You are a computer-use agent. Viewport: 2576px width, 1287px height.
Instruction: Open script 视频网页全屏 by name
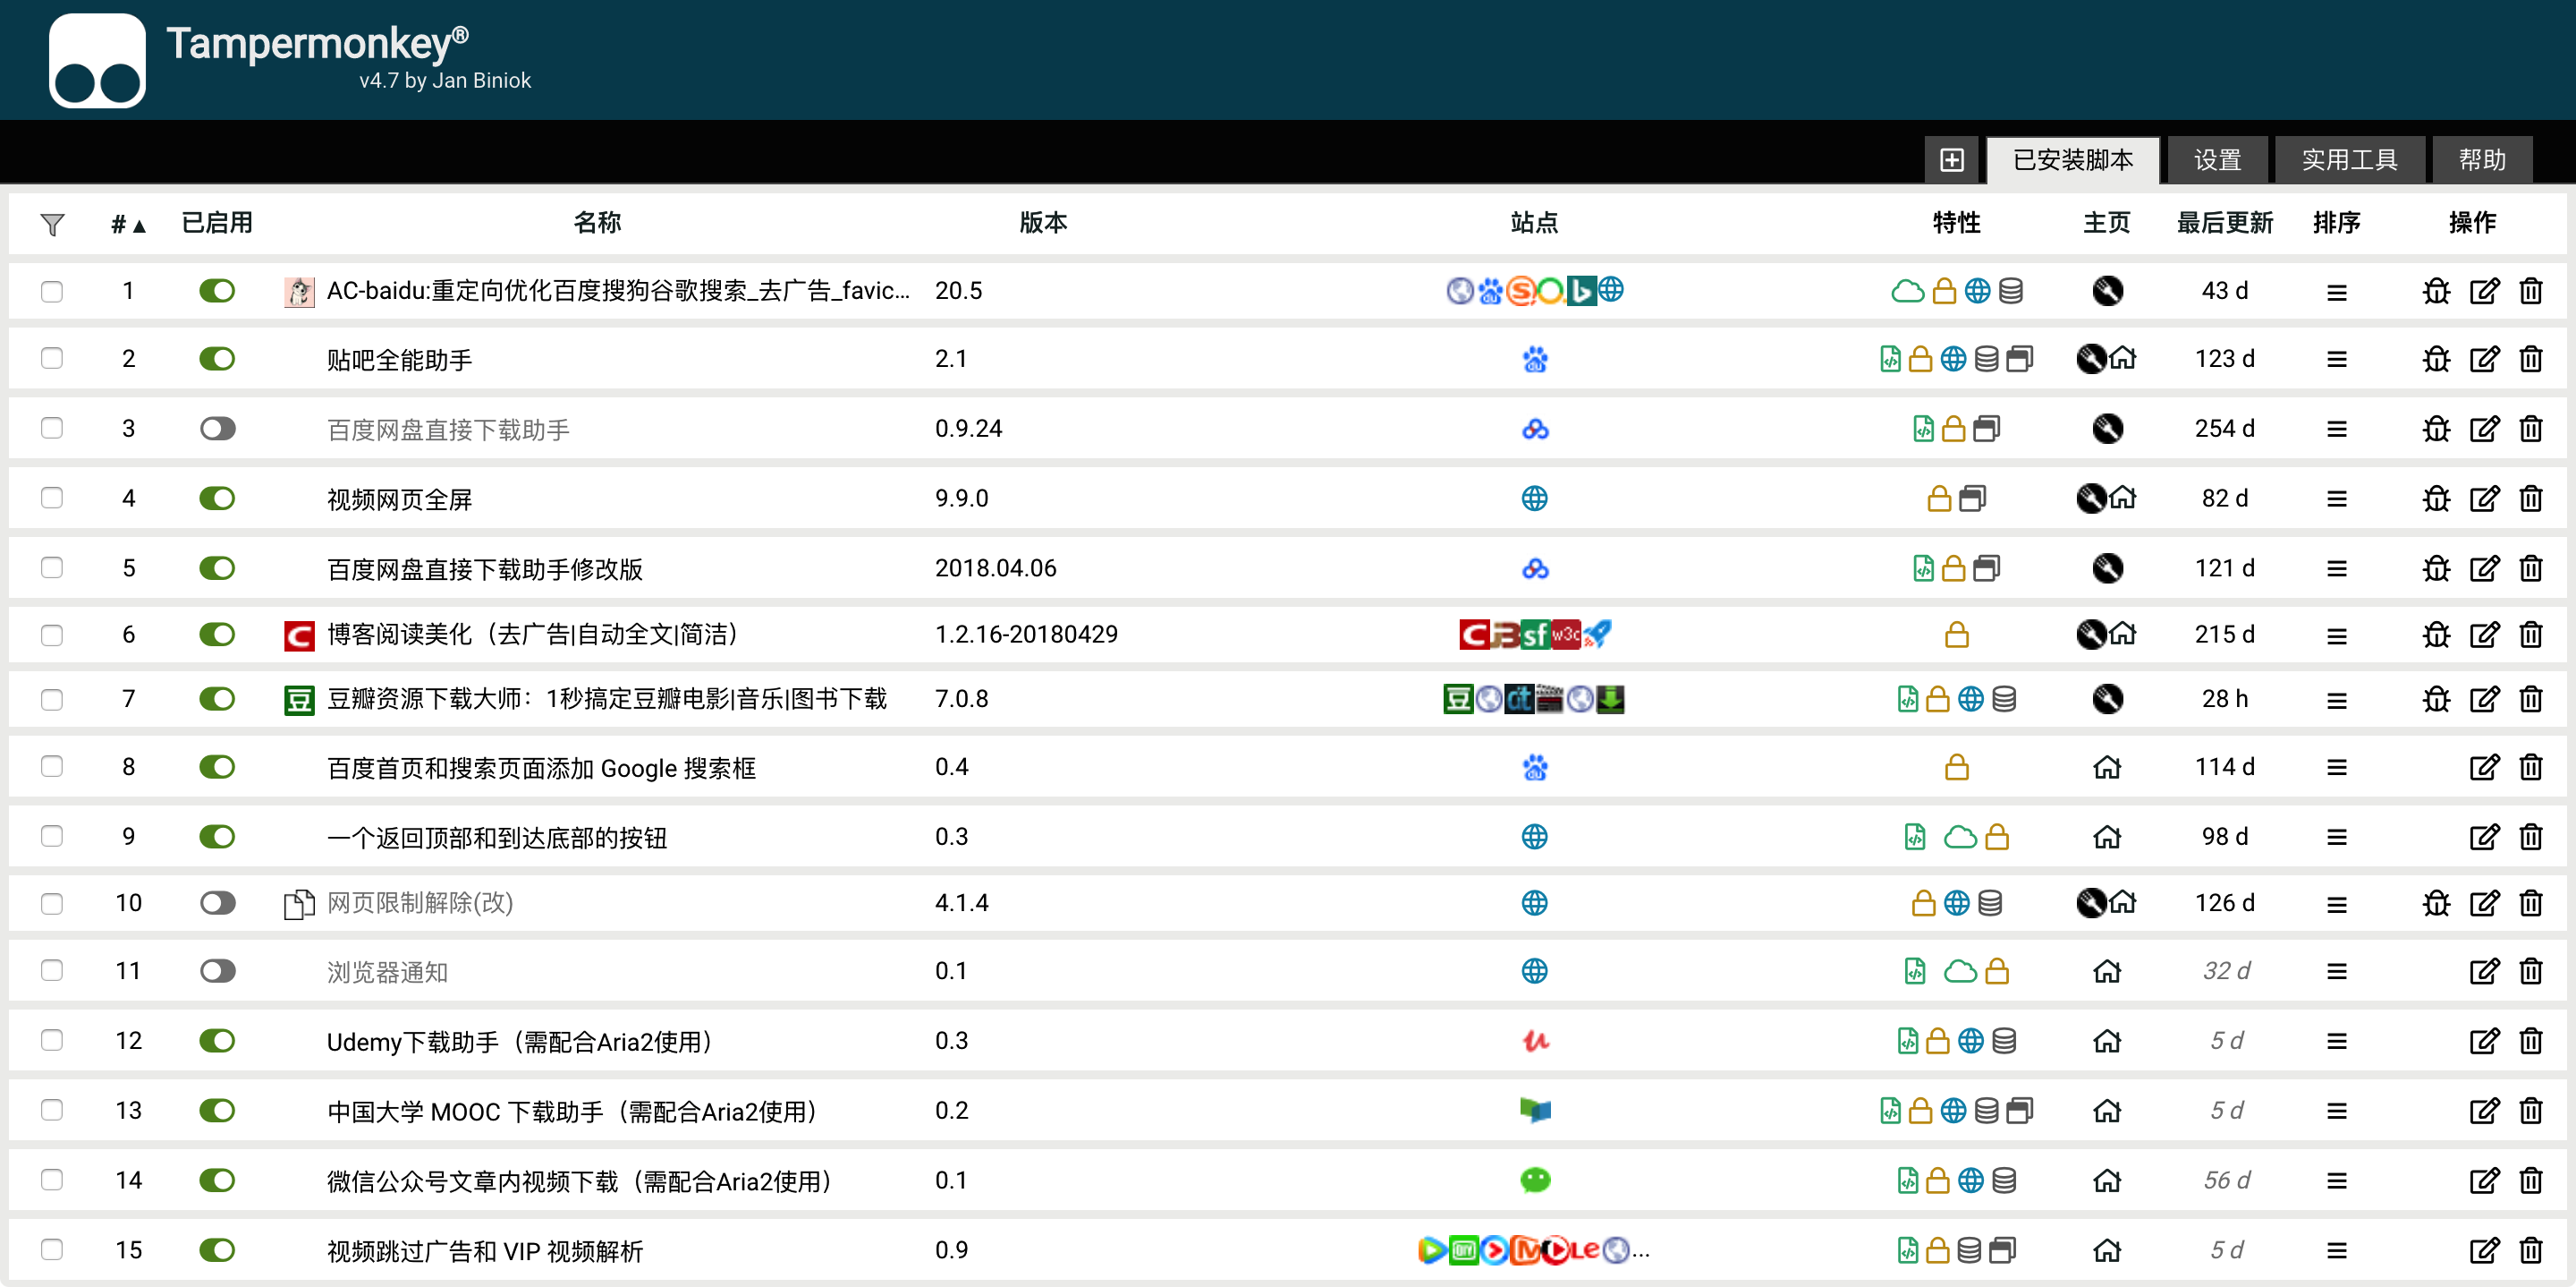tap(399, 499)
